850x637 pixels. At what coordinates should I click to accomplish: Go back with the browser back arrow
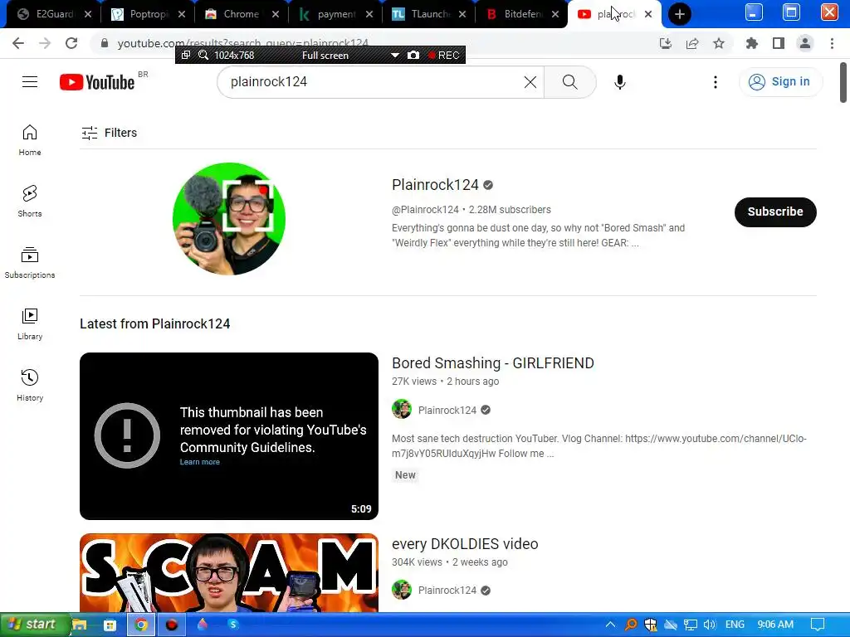[18, 43]
